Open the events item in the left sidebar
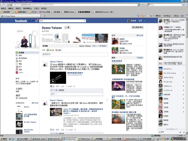Image resolution: width=188 pixels, height=141 pixels. click(x=19, y=70)
